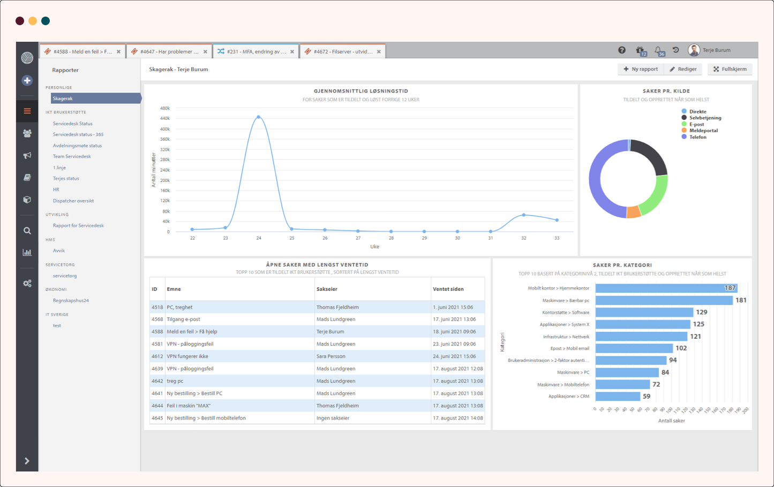Expand the left sidebar with chevron arrow
The image size is (774, 487).
[27, 461]
